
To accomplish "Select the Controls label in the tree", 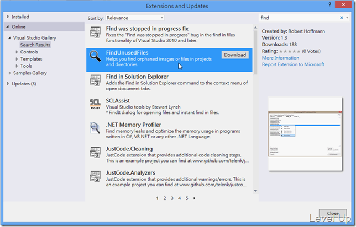I will coord(29,52).
